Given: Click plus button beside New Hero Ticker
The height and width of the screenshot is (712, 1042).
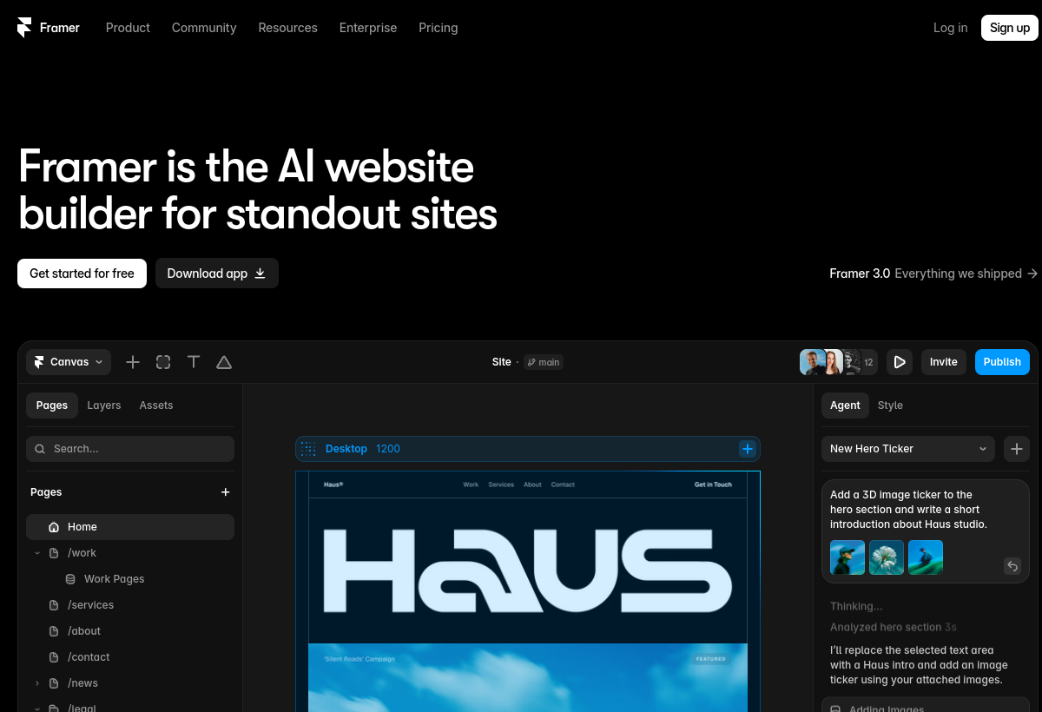Looking at the screenshot, I should 1017,449.
